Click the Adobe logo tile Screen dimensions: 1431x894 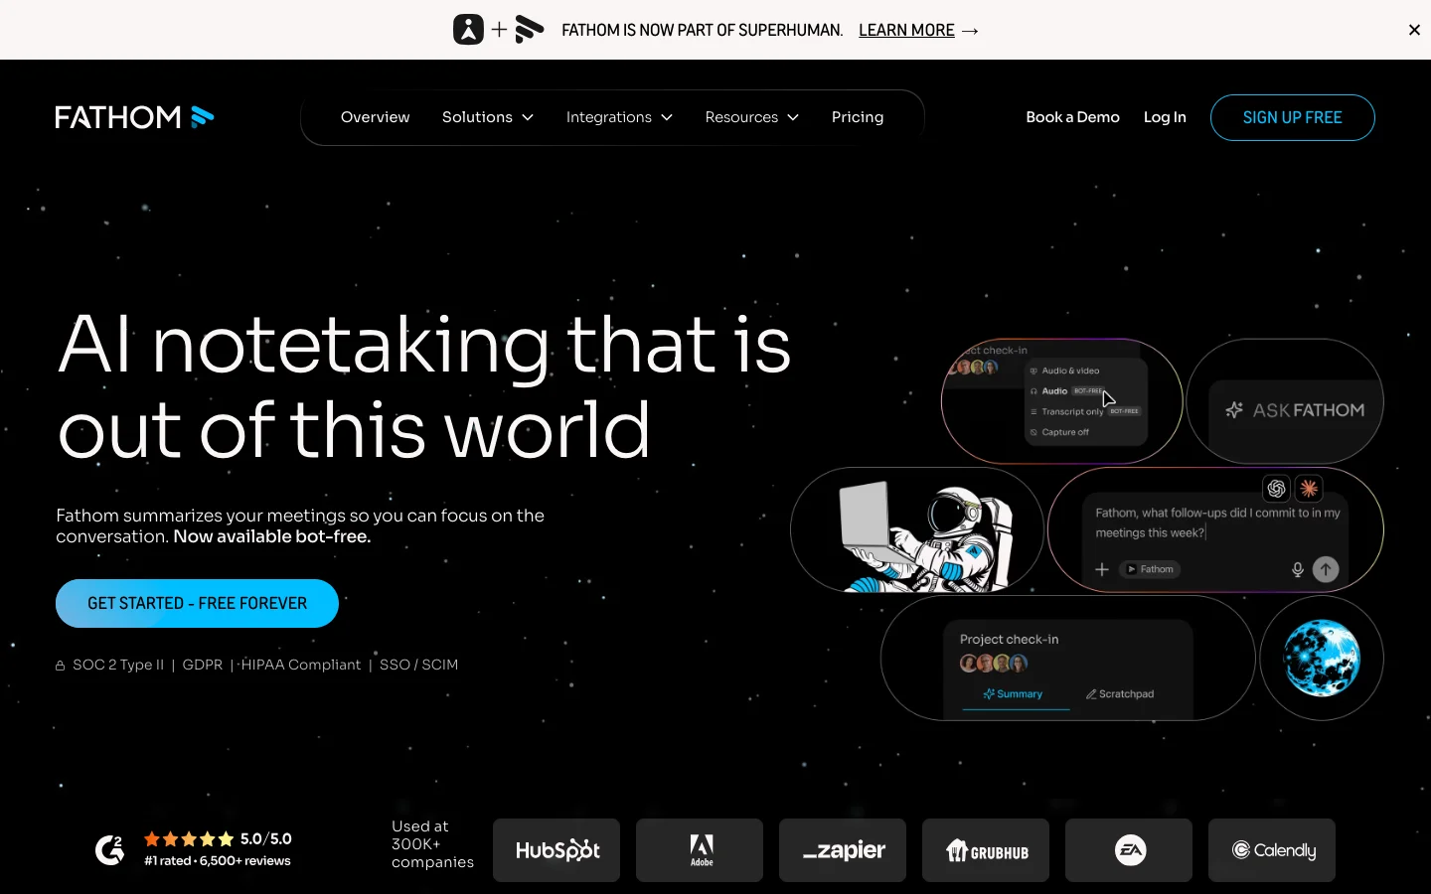click(x=700, y=850)
